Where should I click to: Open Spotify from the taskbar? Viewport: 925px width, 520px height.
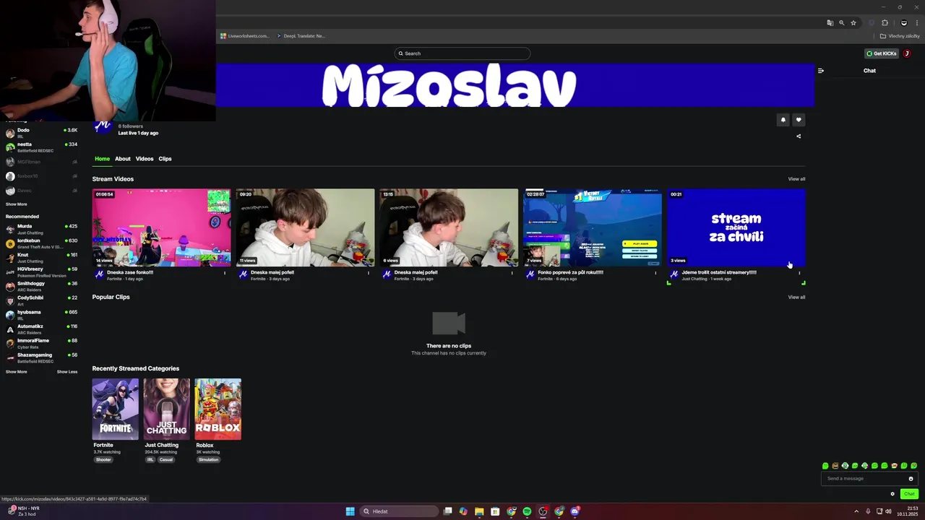[x=527, y=511]
